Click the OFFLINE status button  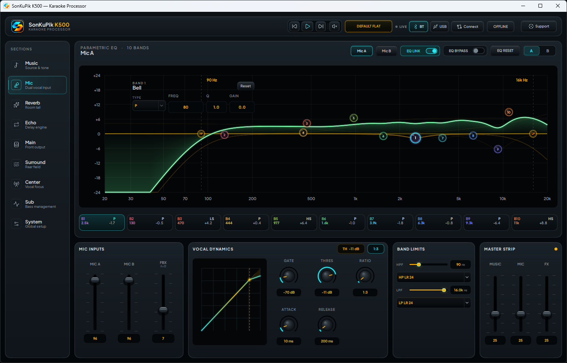coord(501,26)
